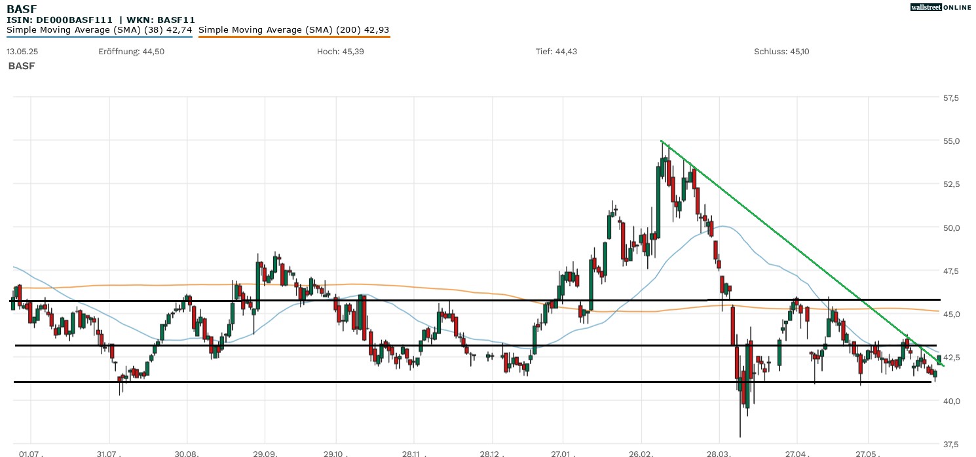Screen dimensions: 976x457
Task: Click the Tief 44,43 value
Action: pyautogui.click(x=556, y=52)
